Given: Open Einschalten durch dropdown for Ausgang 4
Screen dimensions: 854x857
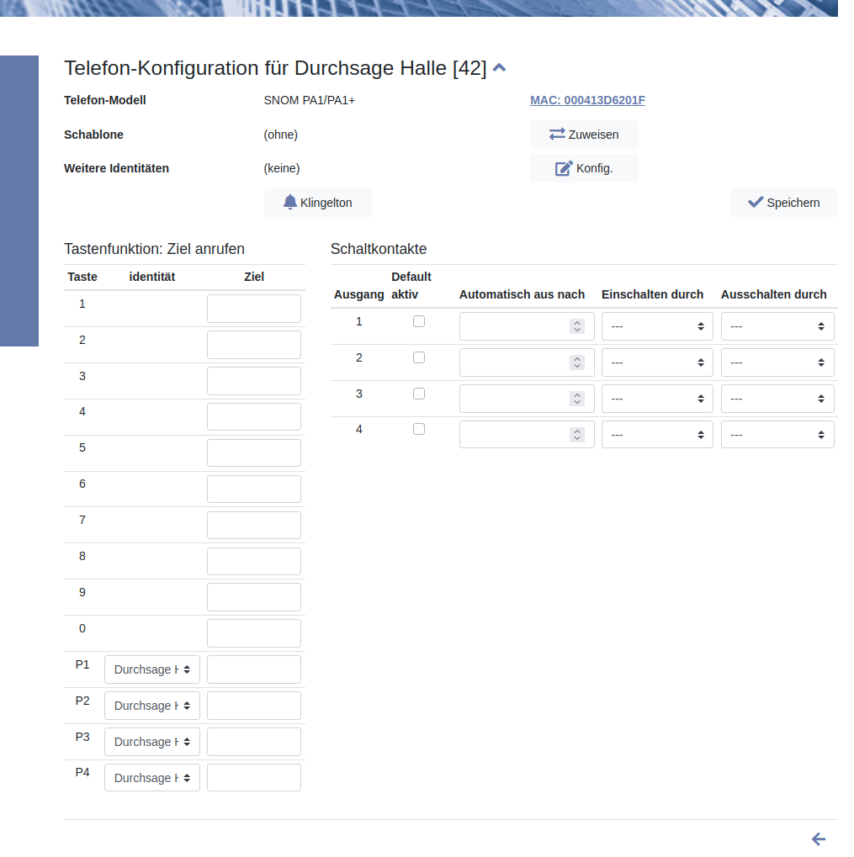Looking at the screenshot, I should [657, 435].
